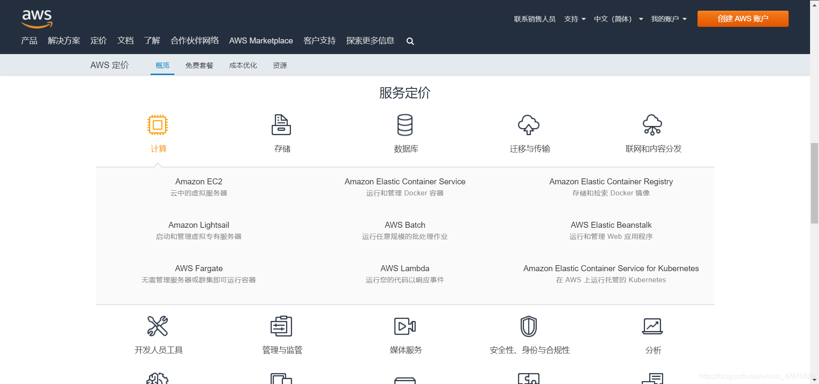Viewport: 819px width, 384px height.
Task: Open AWS Marketplace menu item
Action: (x=261, y=40)
